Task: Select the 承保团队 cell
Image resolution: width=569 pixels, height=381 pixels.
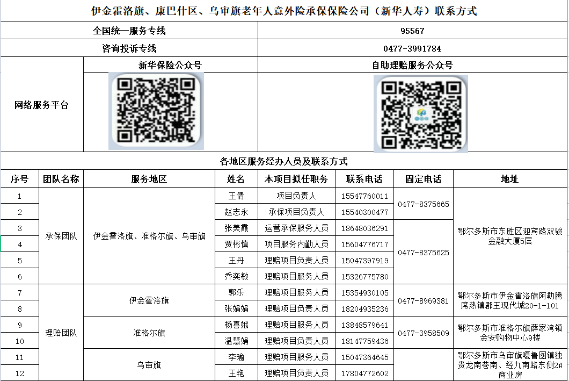Action: (61, 236)
